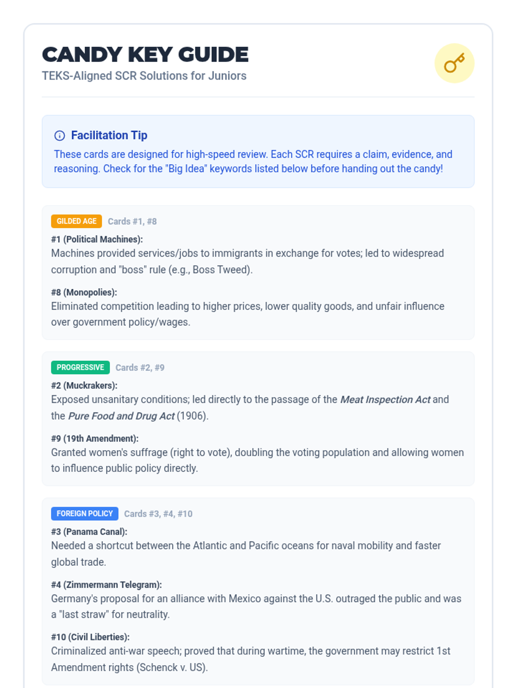516x688 pixels.
Task: Click the TEKS-Aligned SCR Solutions subtitle
Action: (144, 76)
